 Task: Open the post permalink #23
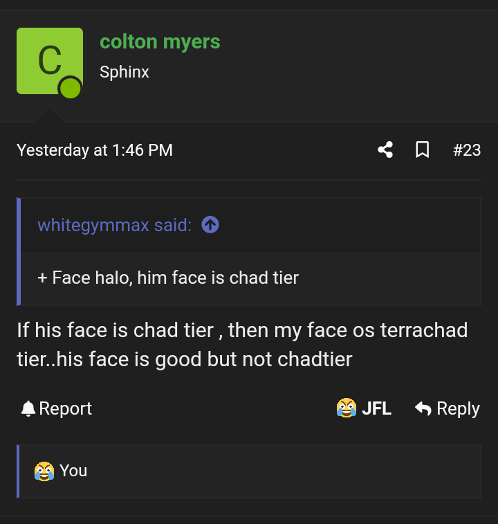point(467,150)
